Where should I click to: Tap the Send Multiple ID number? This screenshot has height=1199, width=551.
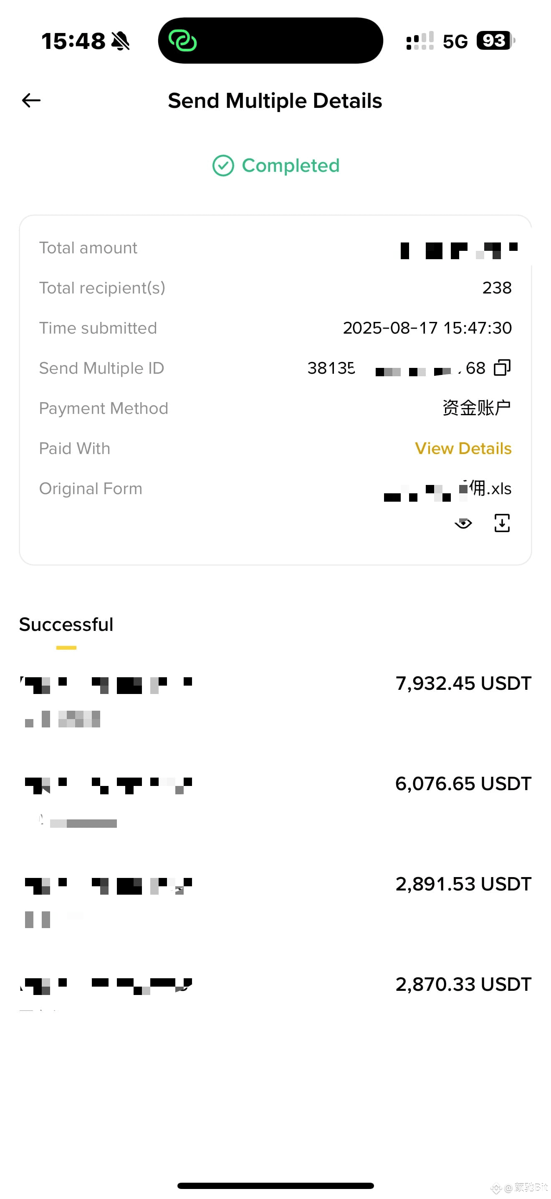pos(395,368)
